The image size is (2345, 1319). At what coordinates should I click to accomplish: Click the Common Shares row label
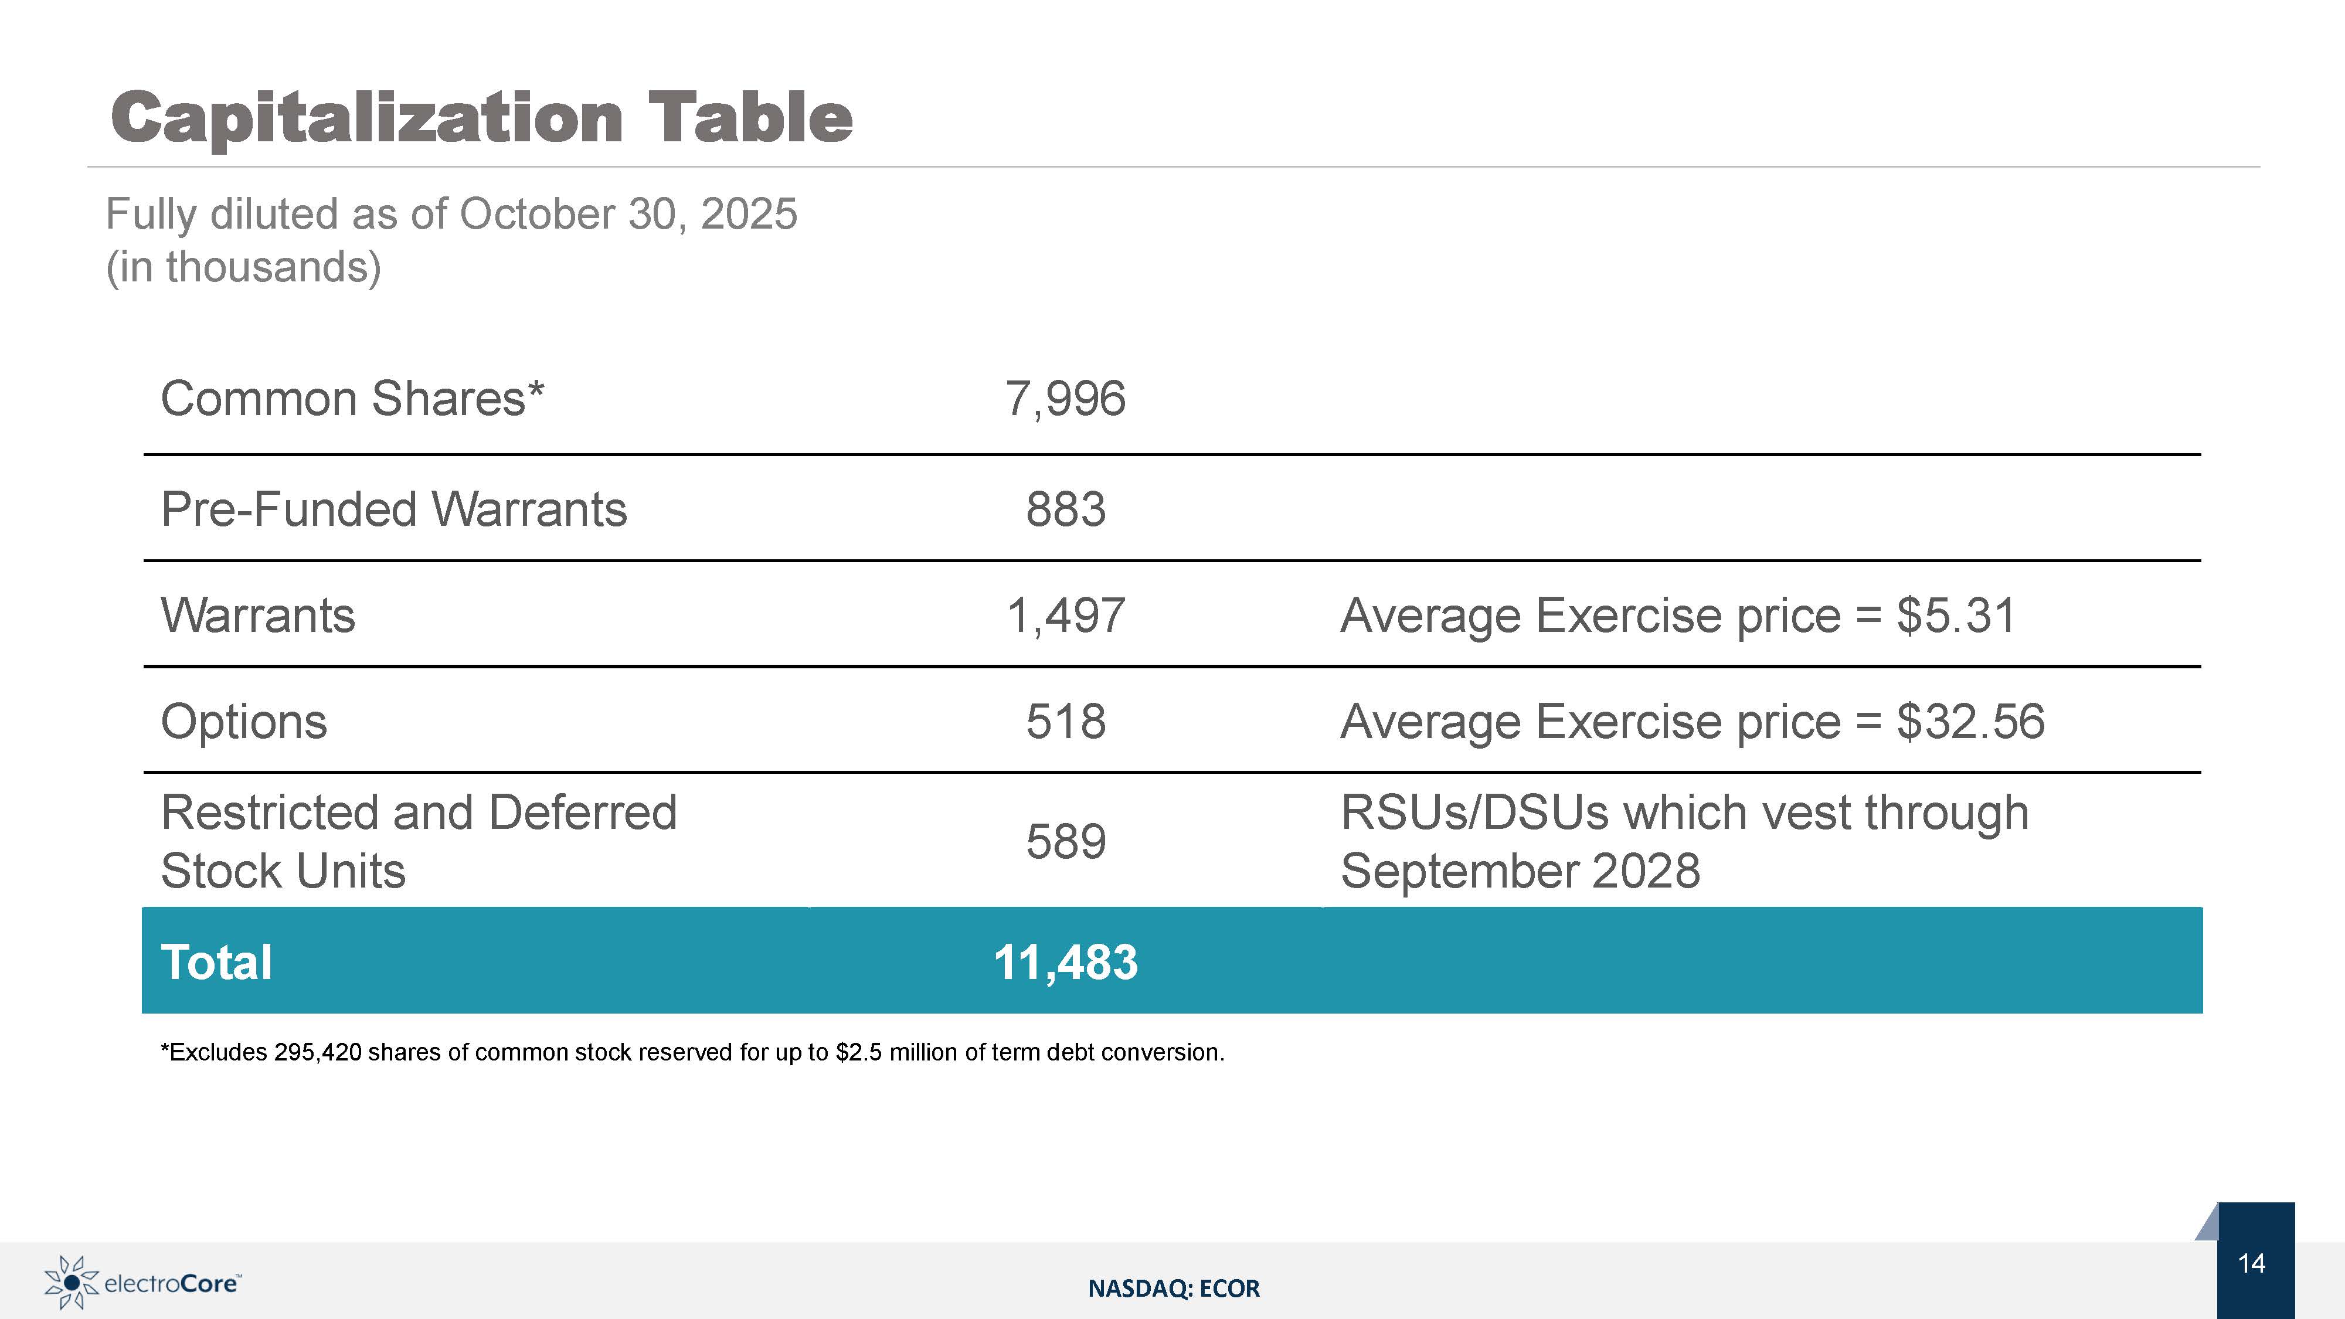click(352, 399)
